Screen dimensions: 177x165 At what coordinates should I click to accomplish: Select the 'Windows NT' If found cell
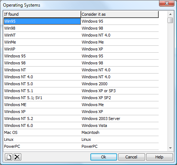point(42,70)
